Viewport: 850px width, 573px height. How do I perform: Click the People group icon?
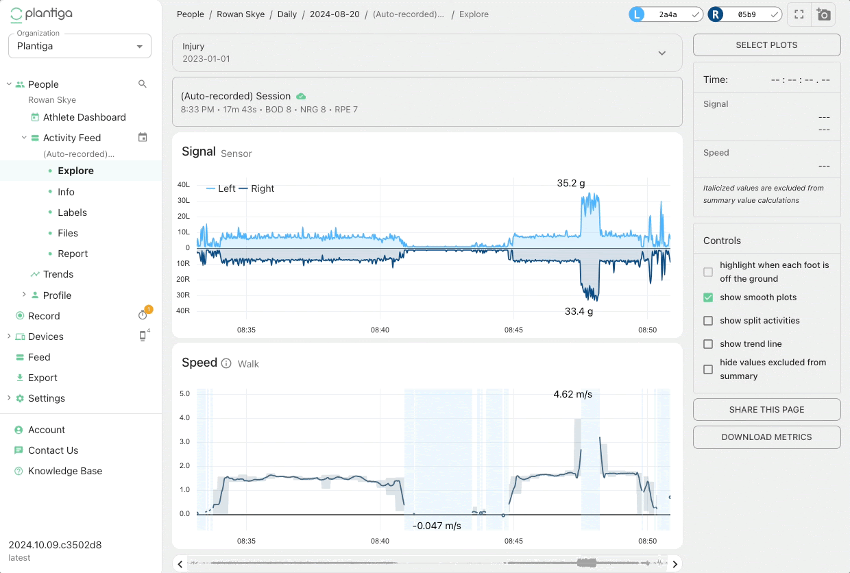[x=20, y=84]
